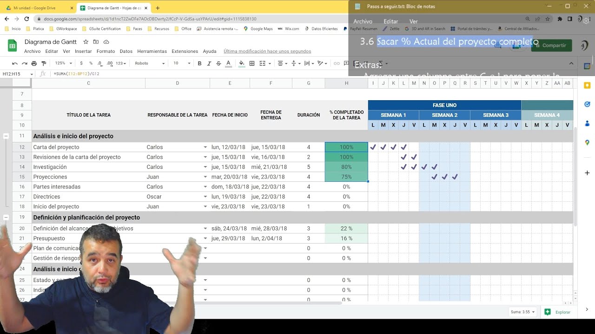
Task: Open the GSuite Certification bookmark
Action: pyautogui.click(x=101, y=29)
